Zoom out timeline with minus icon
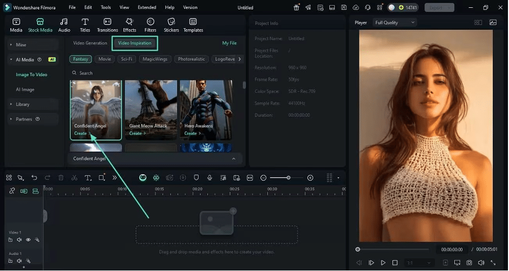 tap(263, 178)
